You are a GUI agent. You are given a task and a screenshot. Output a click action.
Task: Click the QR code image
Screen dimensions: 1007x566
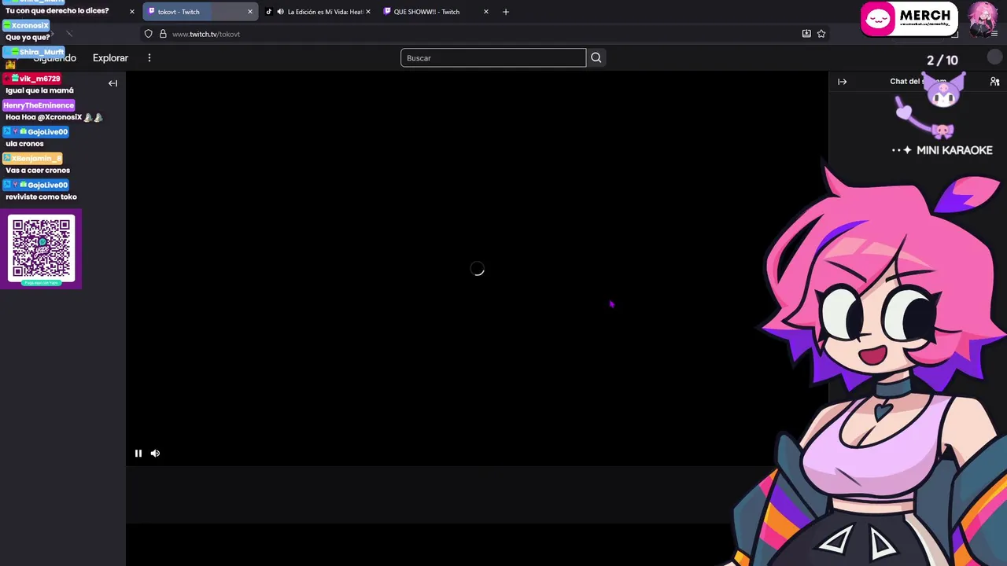tap(42, 249)
